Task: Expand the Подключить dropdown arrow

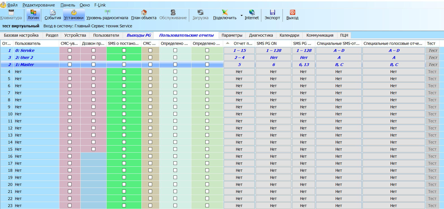Action: click(242, 16)
